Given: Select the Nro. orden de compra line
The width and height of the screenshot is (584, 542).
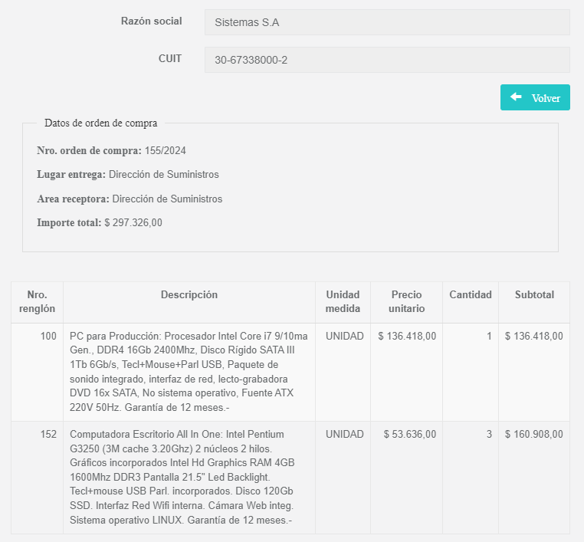Looking at the screenshot, I should [x=111, y=150].
